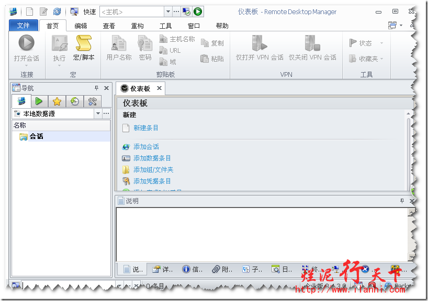This screenshot has height=301, width=428.
Task: Open the 窗口 ribbon tab
Action: click(x=194, y=26)
